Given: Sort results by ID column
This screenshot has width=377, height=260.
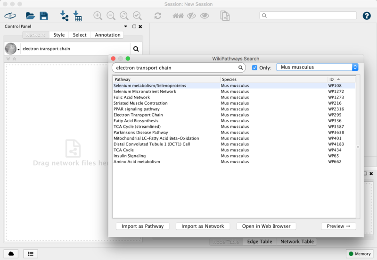Looking at the screenshot, I should click(x=341, y=79).
